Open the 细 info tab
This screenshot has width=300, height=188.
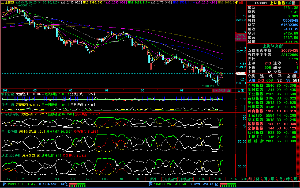click(x=250, y=179)
